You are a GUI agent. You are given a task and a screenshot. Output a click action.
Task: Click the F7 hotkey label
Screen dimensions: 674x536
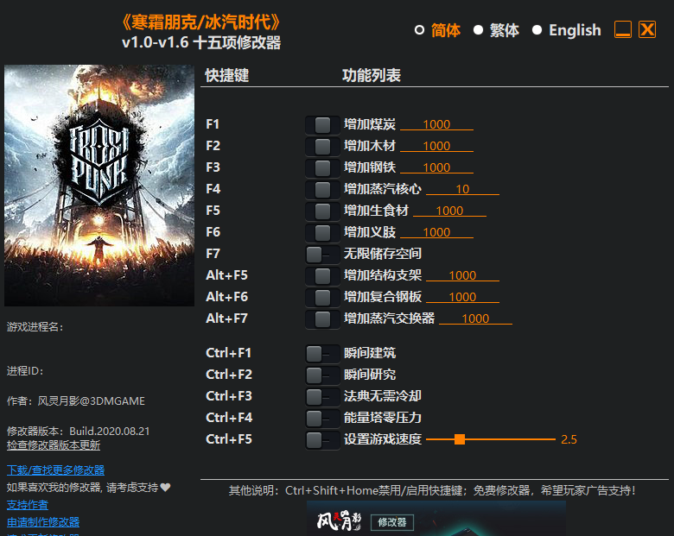213,254
